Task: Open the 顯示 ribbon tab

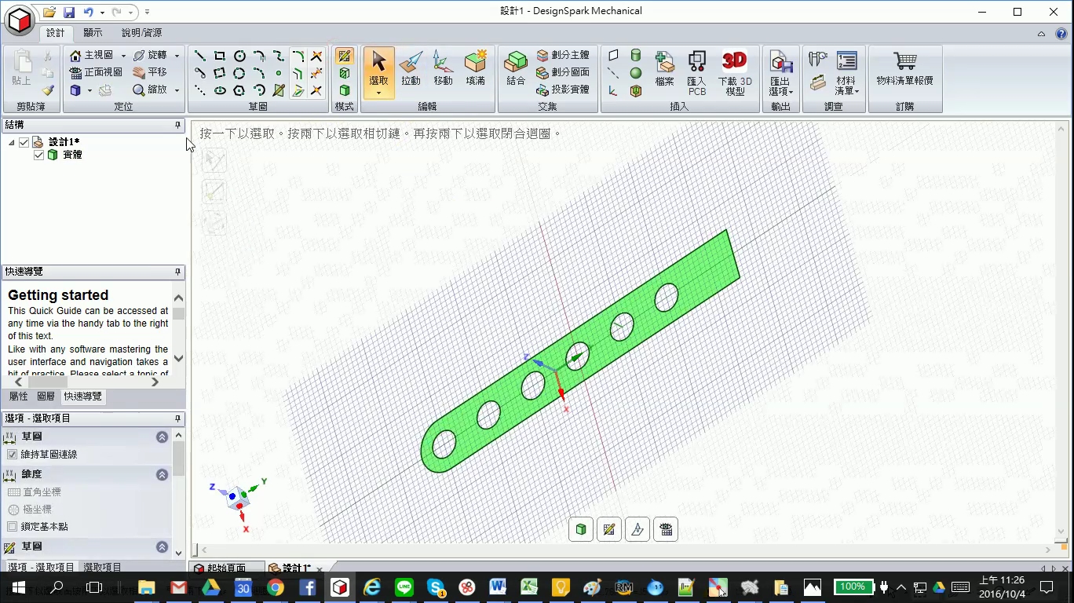Action: pyautogui.click(x=93, y=33)
